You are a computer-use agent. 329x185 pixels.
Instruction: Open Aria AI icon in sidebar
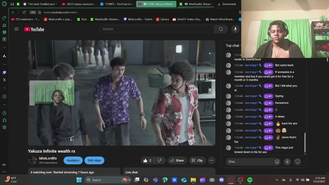[x=4, y=56]
